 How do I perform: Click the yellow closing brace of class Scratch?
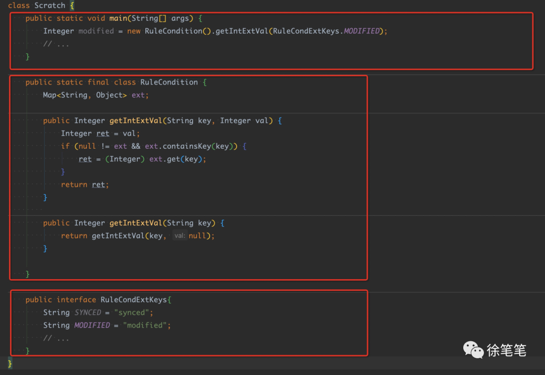point(10,363)
